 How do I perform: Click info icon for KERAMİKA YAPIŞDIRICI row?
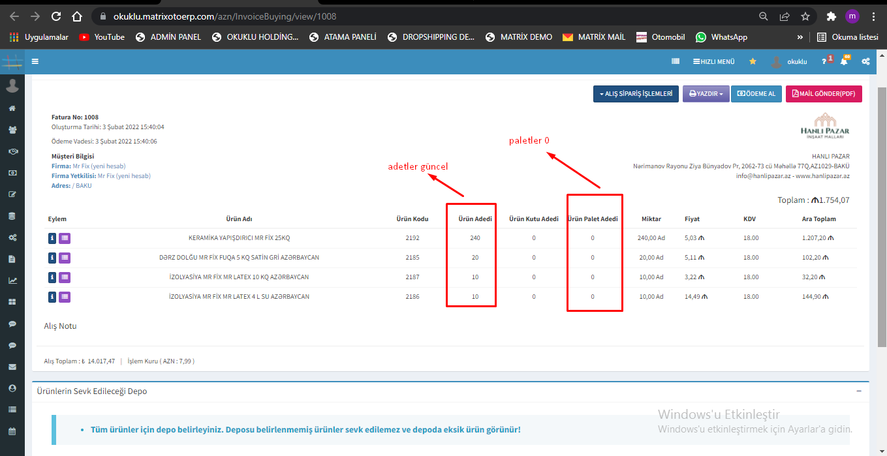pos(52,238)
